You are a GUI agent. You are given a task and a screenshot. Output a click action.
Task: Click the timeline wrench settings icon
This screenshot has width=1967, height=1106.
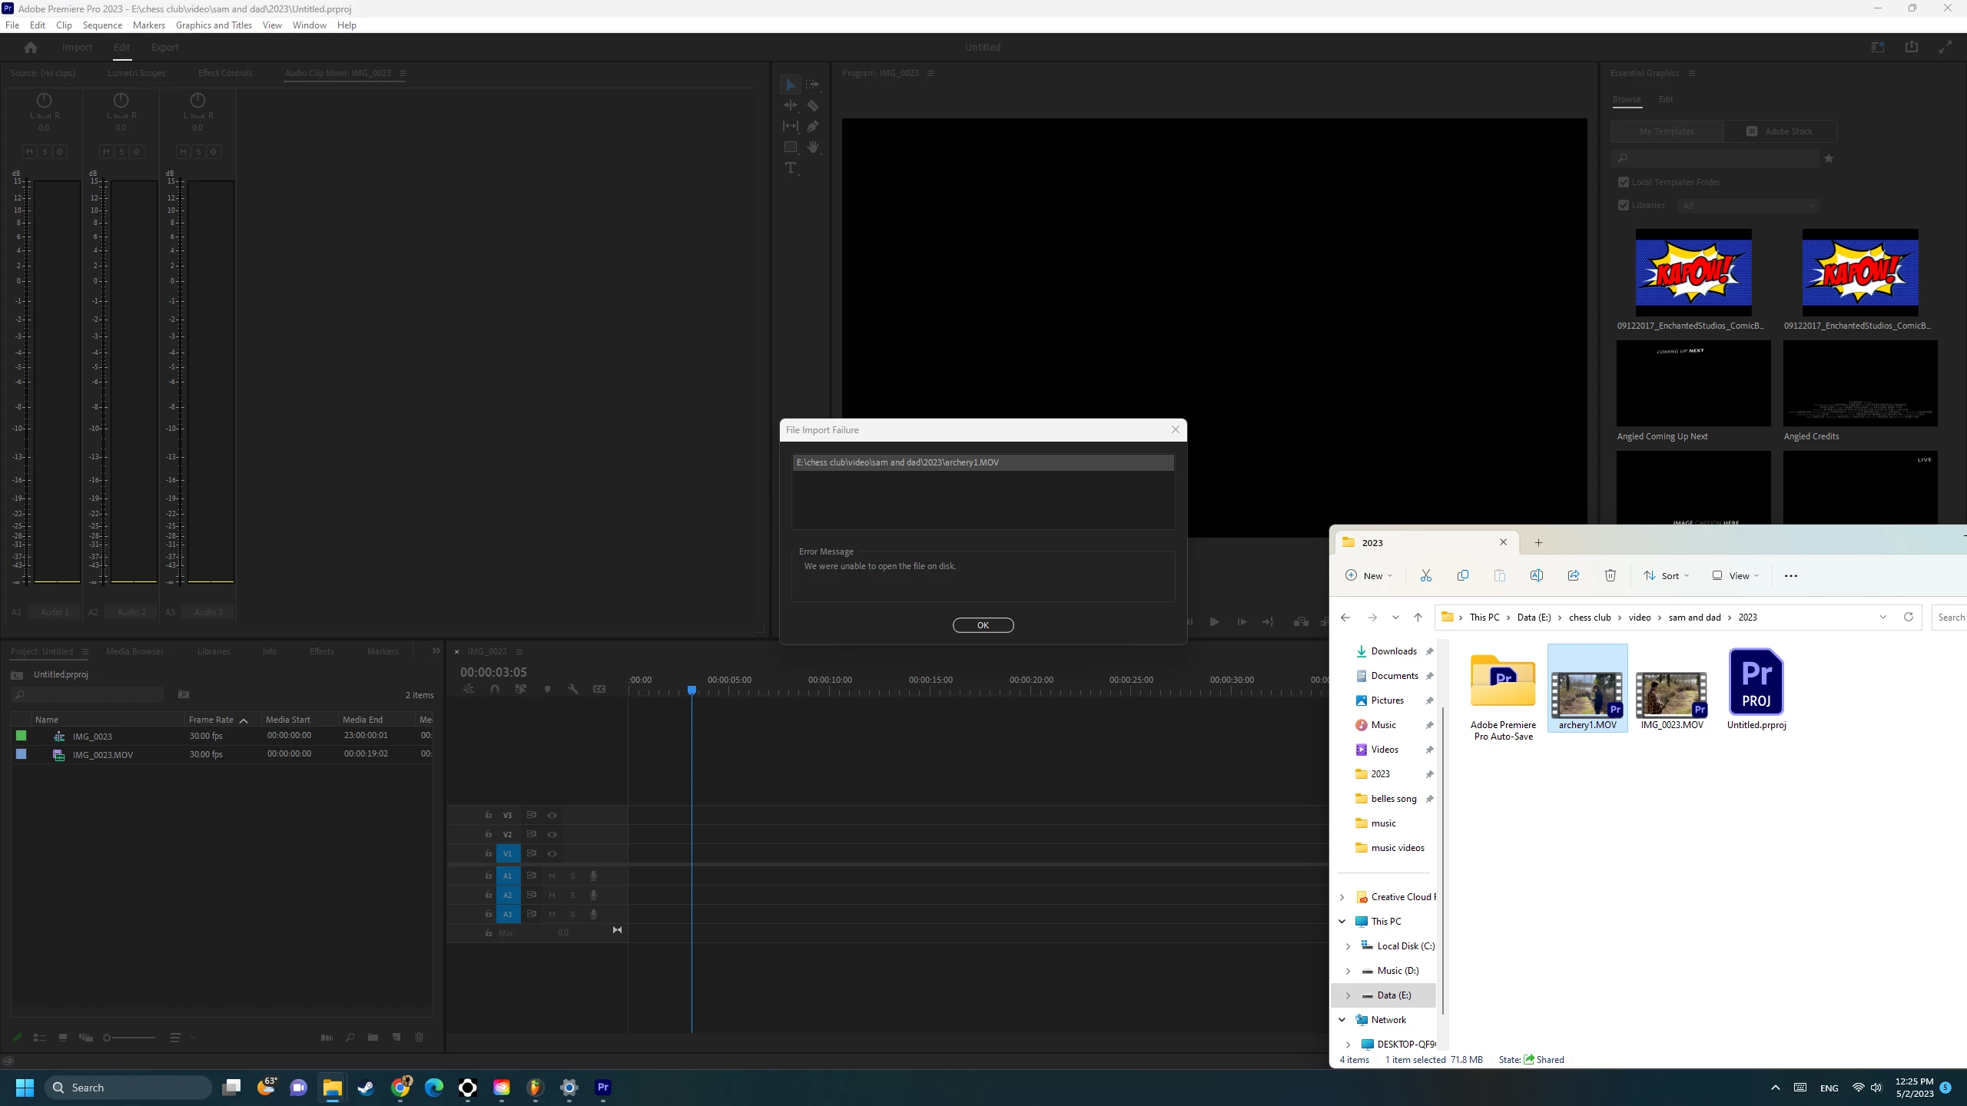point(573,689)
